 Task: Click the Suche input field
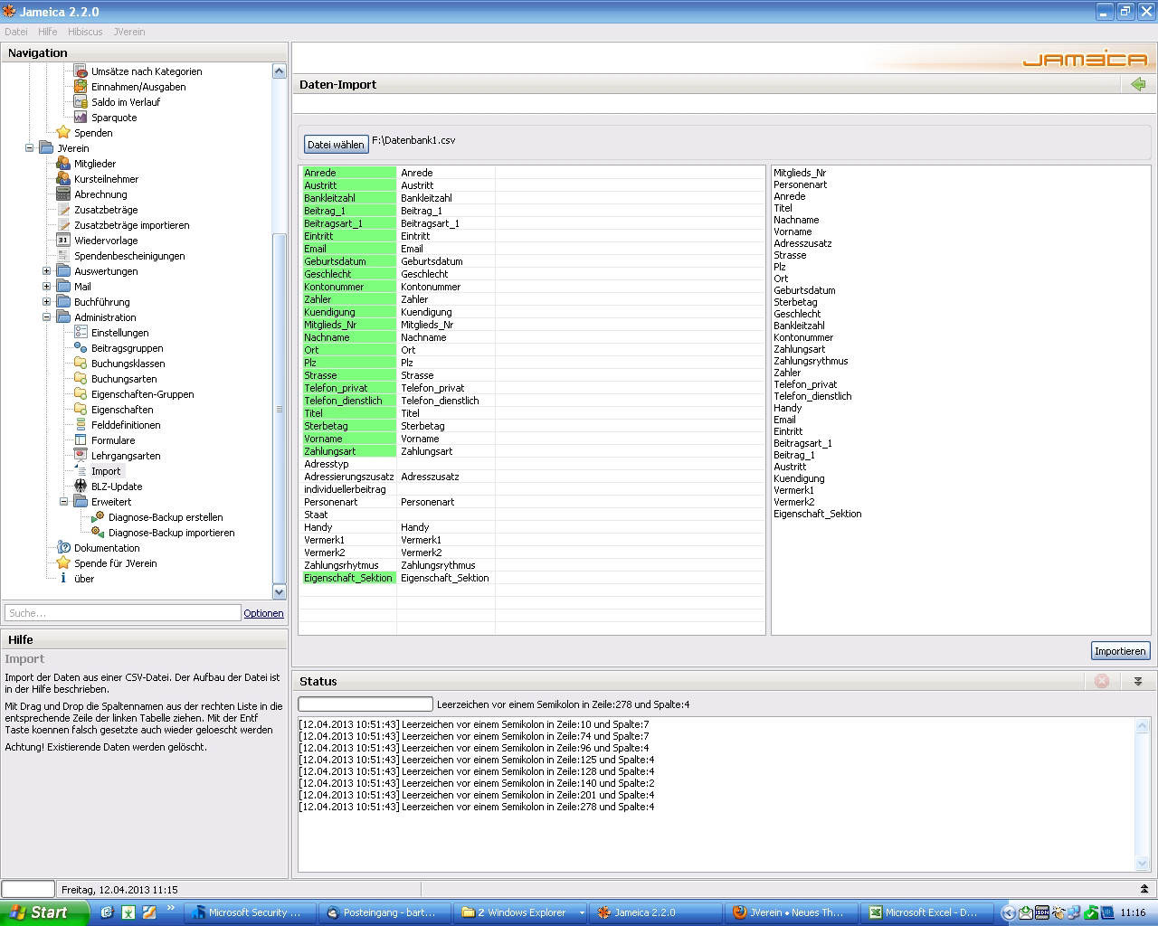[122, 613]
